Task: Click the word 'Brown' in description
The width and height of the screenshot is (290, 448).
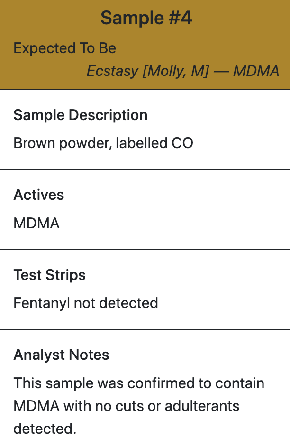Action: tap(34, 143)
